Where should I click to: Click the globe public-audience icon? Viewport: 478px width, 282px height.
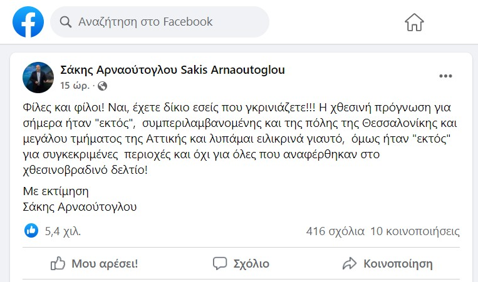[x=103, y=86]
